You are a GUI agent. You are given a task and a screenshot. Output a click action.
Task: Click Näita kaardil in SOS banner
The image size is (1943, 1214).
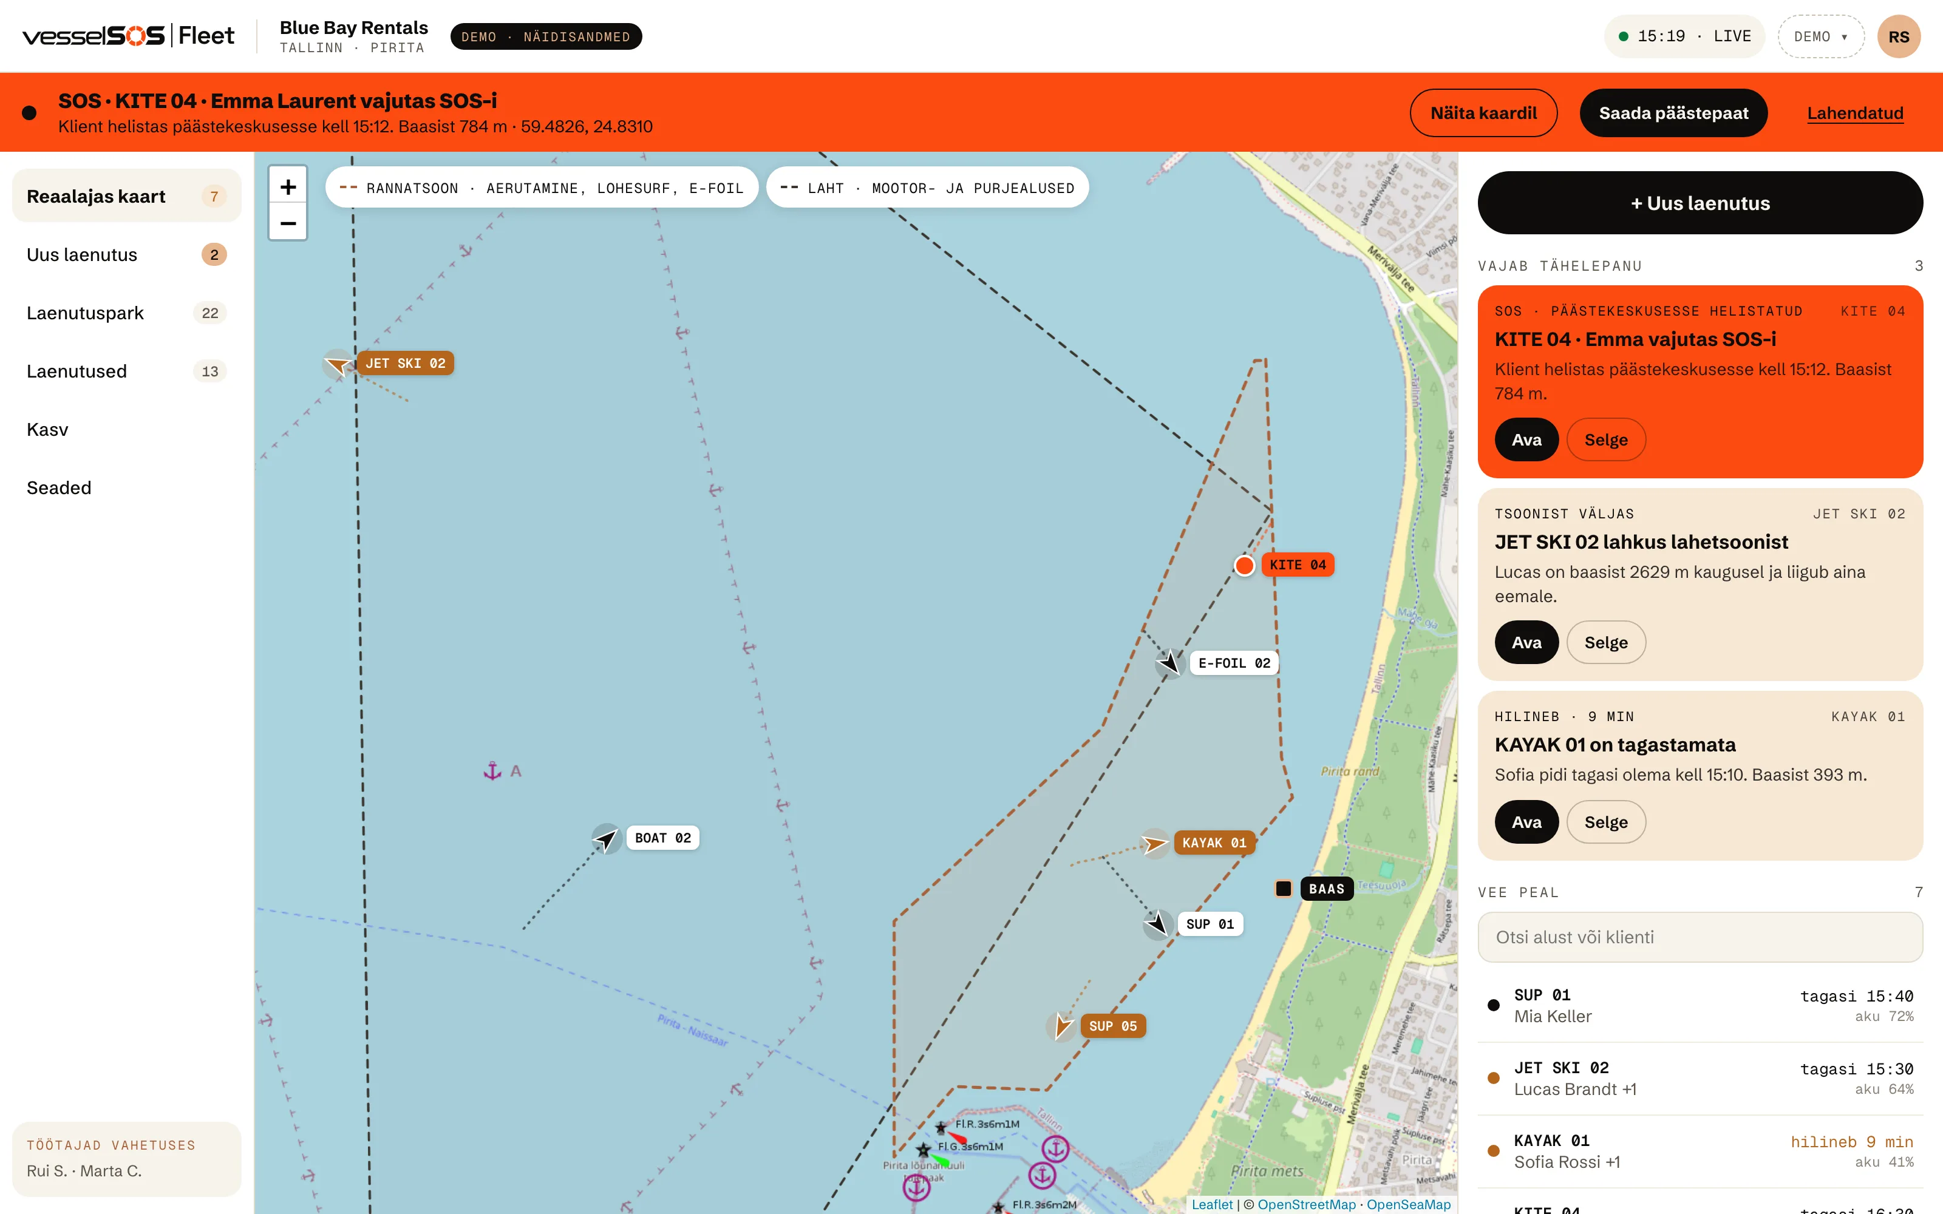click(1483, 114)
